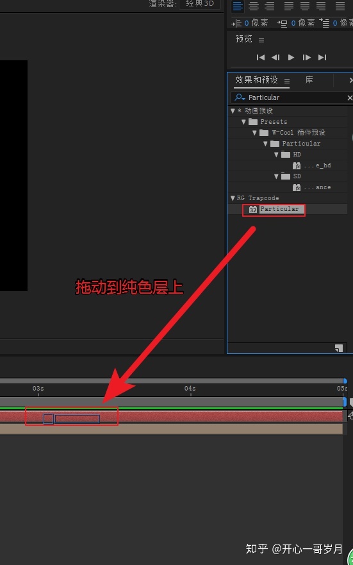The height and width of the screenshot is (565, 353).
Task: Clear the effects search field
Action: [x=349, y=97]
